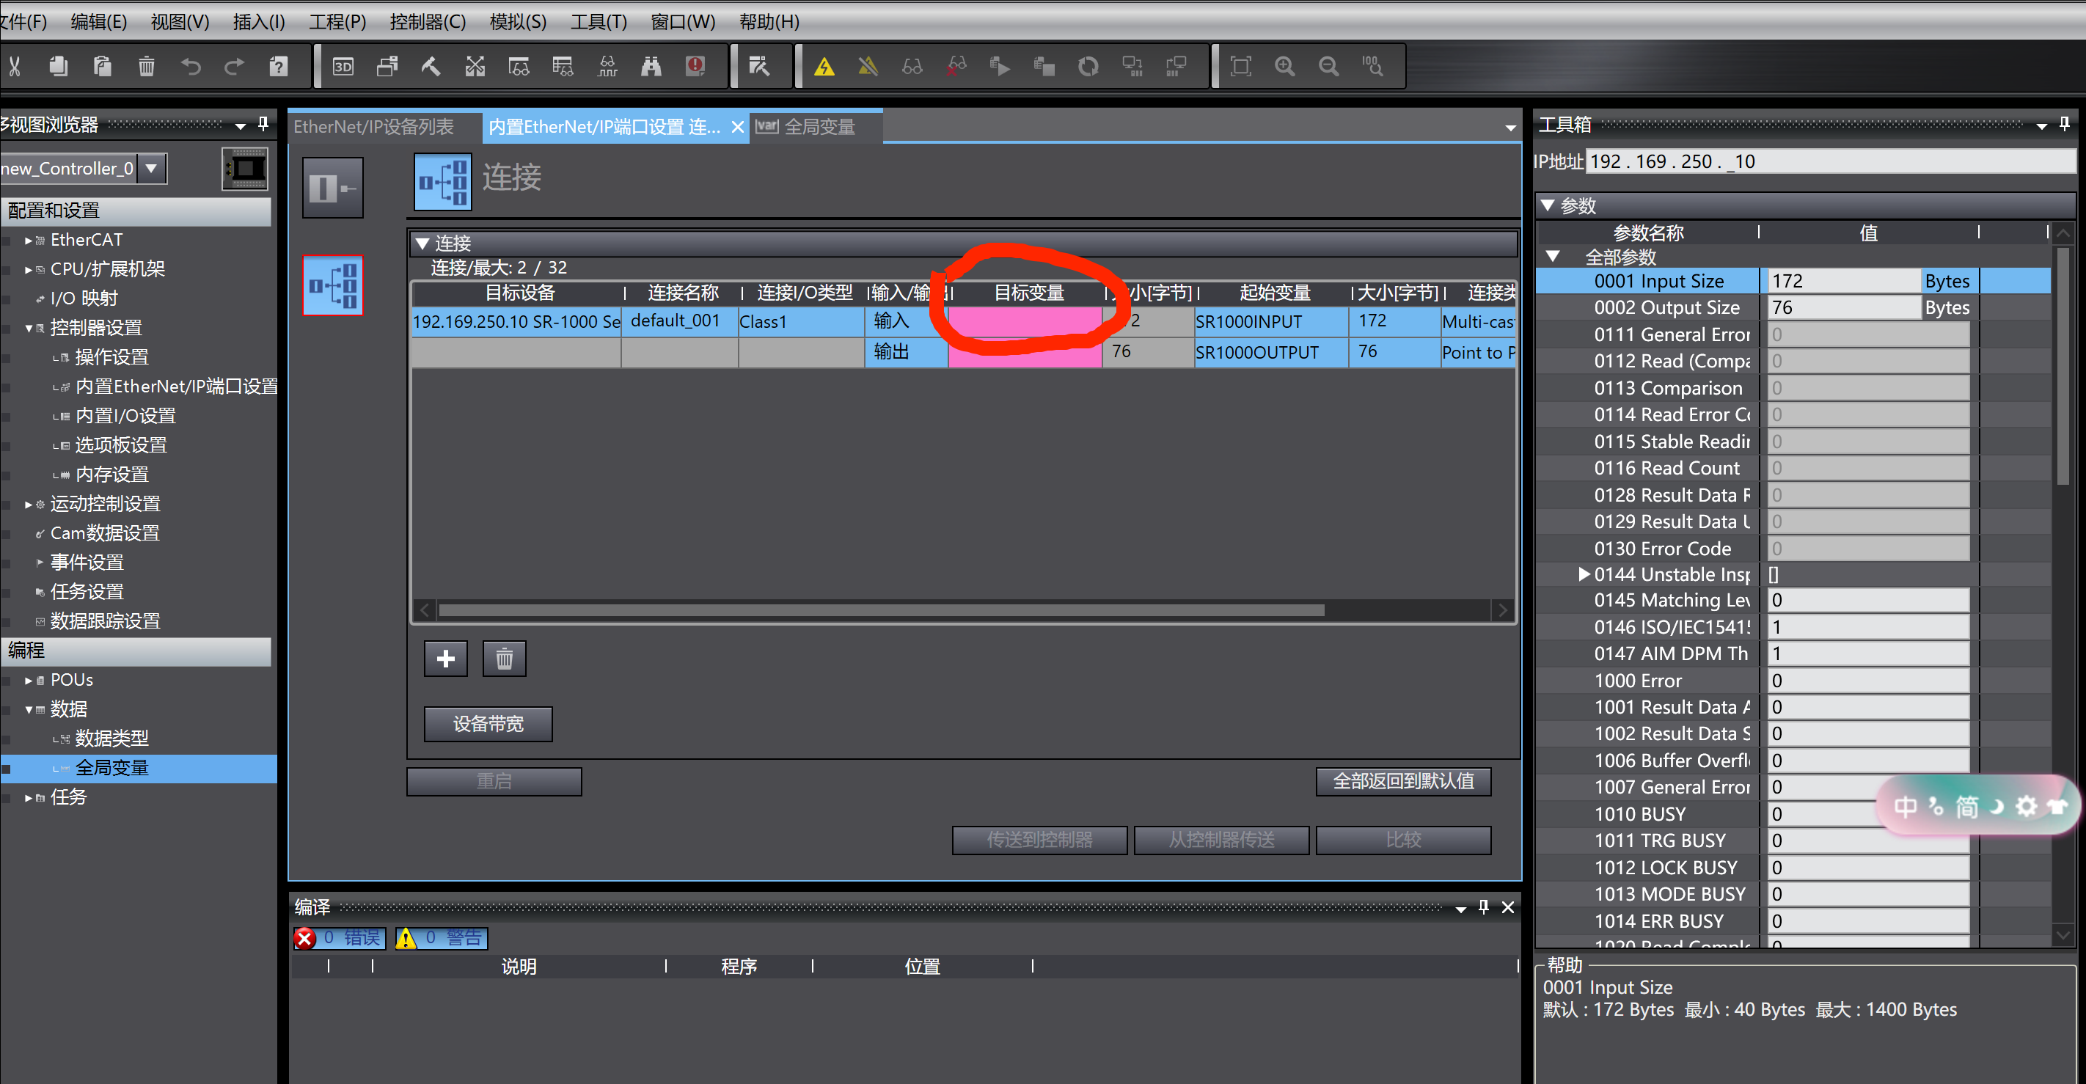
Task: Expand the EtherCAT tree node
Action: (x=29, y=241)
